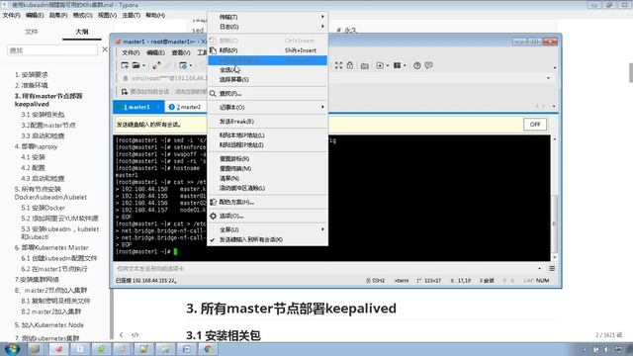Click the Windows Start orb on taskbar
Screen dimensions: 633x356
[x=11, y=349]
